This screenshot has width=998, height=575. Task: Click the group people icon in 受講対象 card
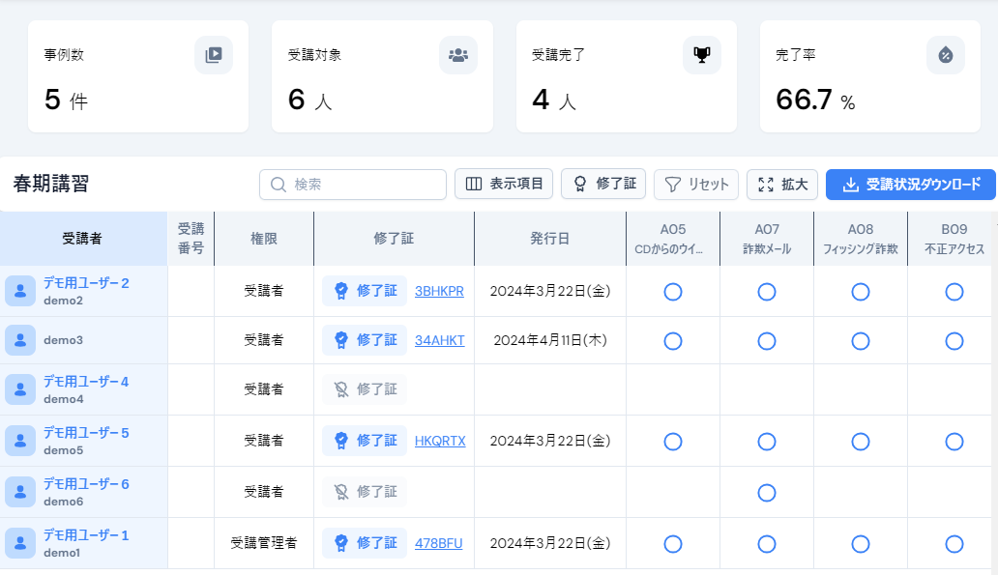(x=458, y=55)
